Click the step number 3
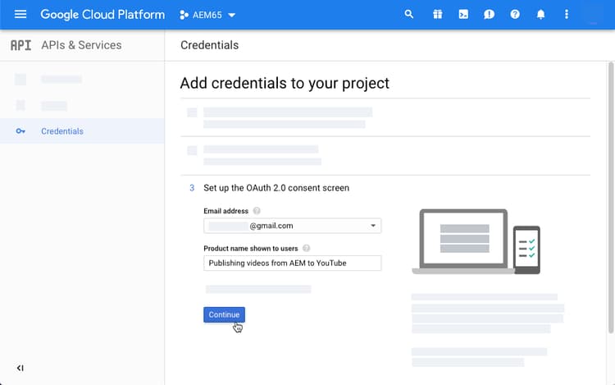This screenshot has width=615, height=385. [192, 188]
